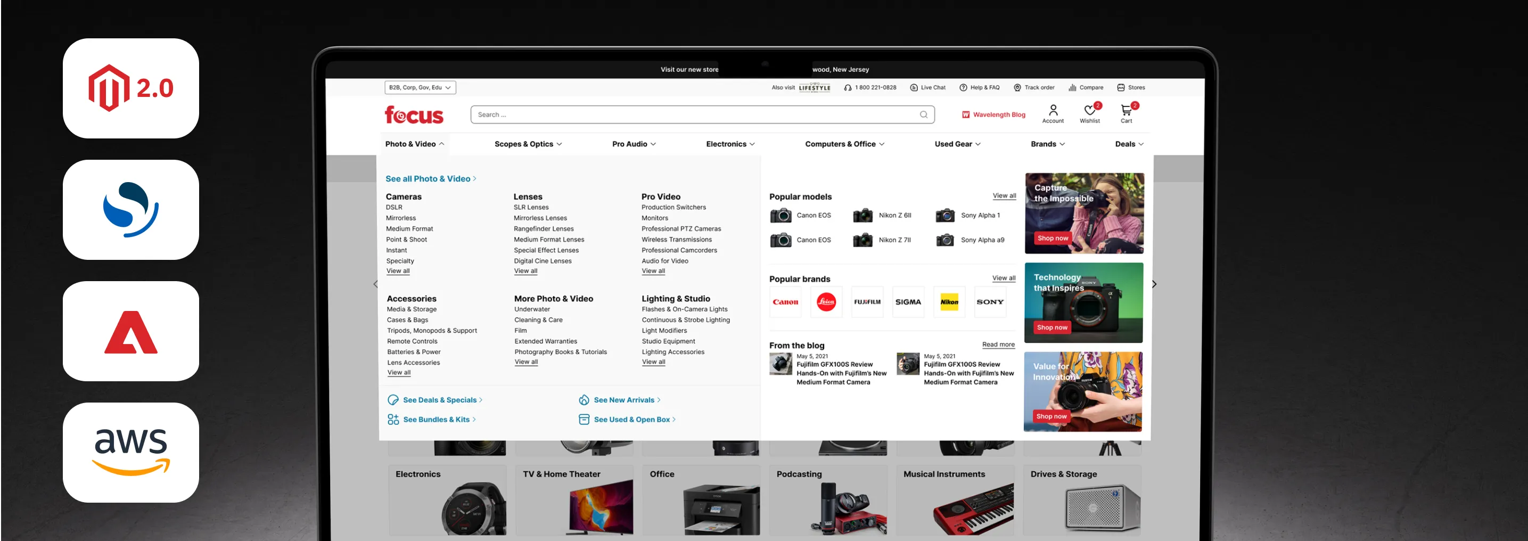
Task: Open See Deals & Specials link
Action: (436, 400)
